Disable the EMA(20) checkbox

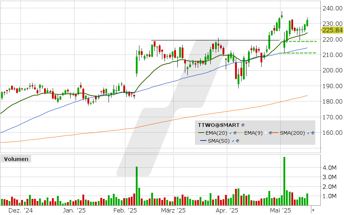coord(230,133)
